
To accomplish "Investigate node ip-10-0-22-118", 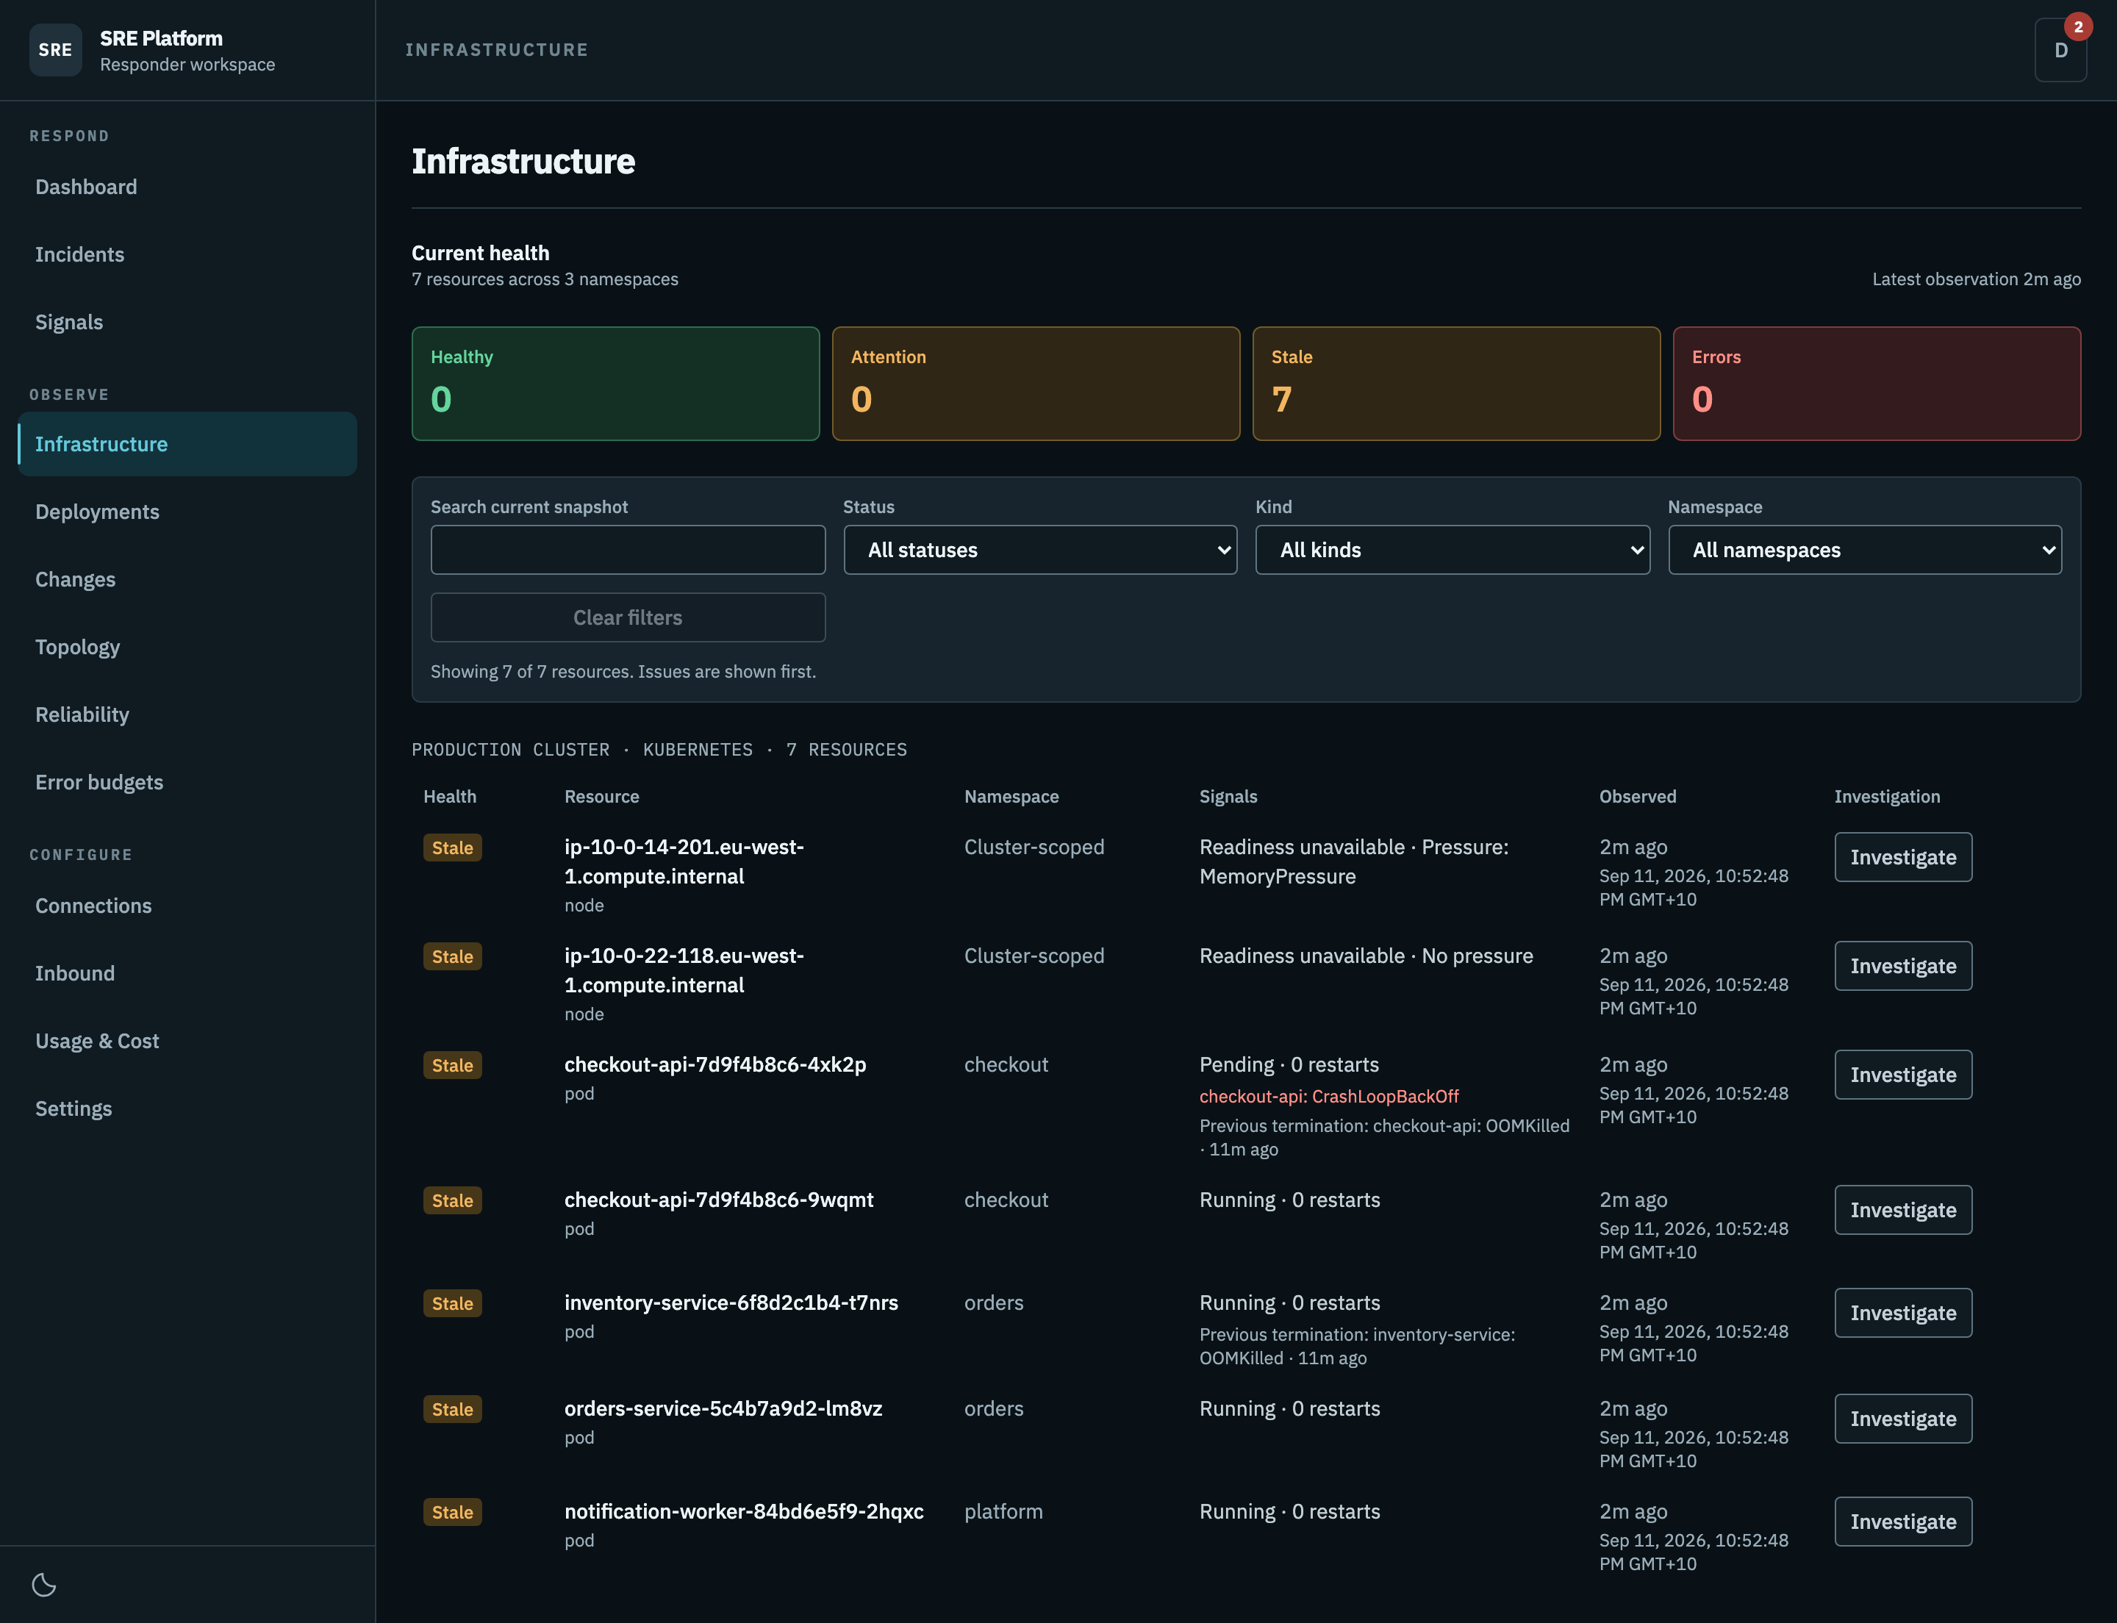I will pos(1902,966).
